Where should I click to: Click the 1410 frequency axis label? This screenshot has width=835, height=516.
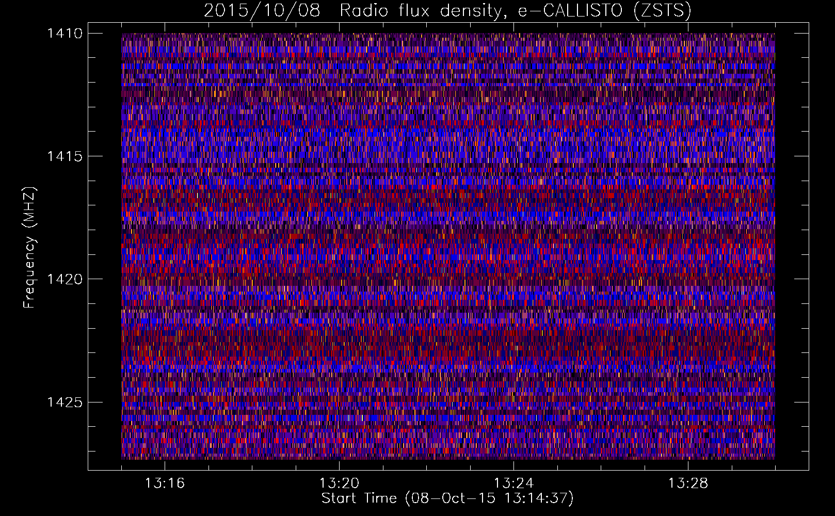(65, 34)
